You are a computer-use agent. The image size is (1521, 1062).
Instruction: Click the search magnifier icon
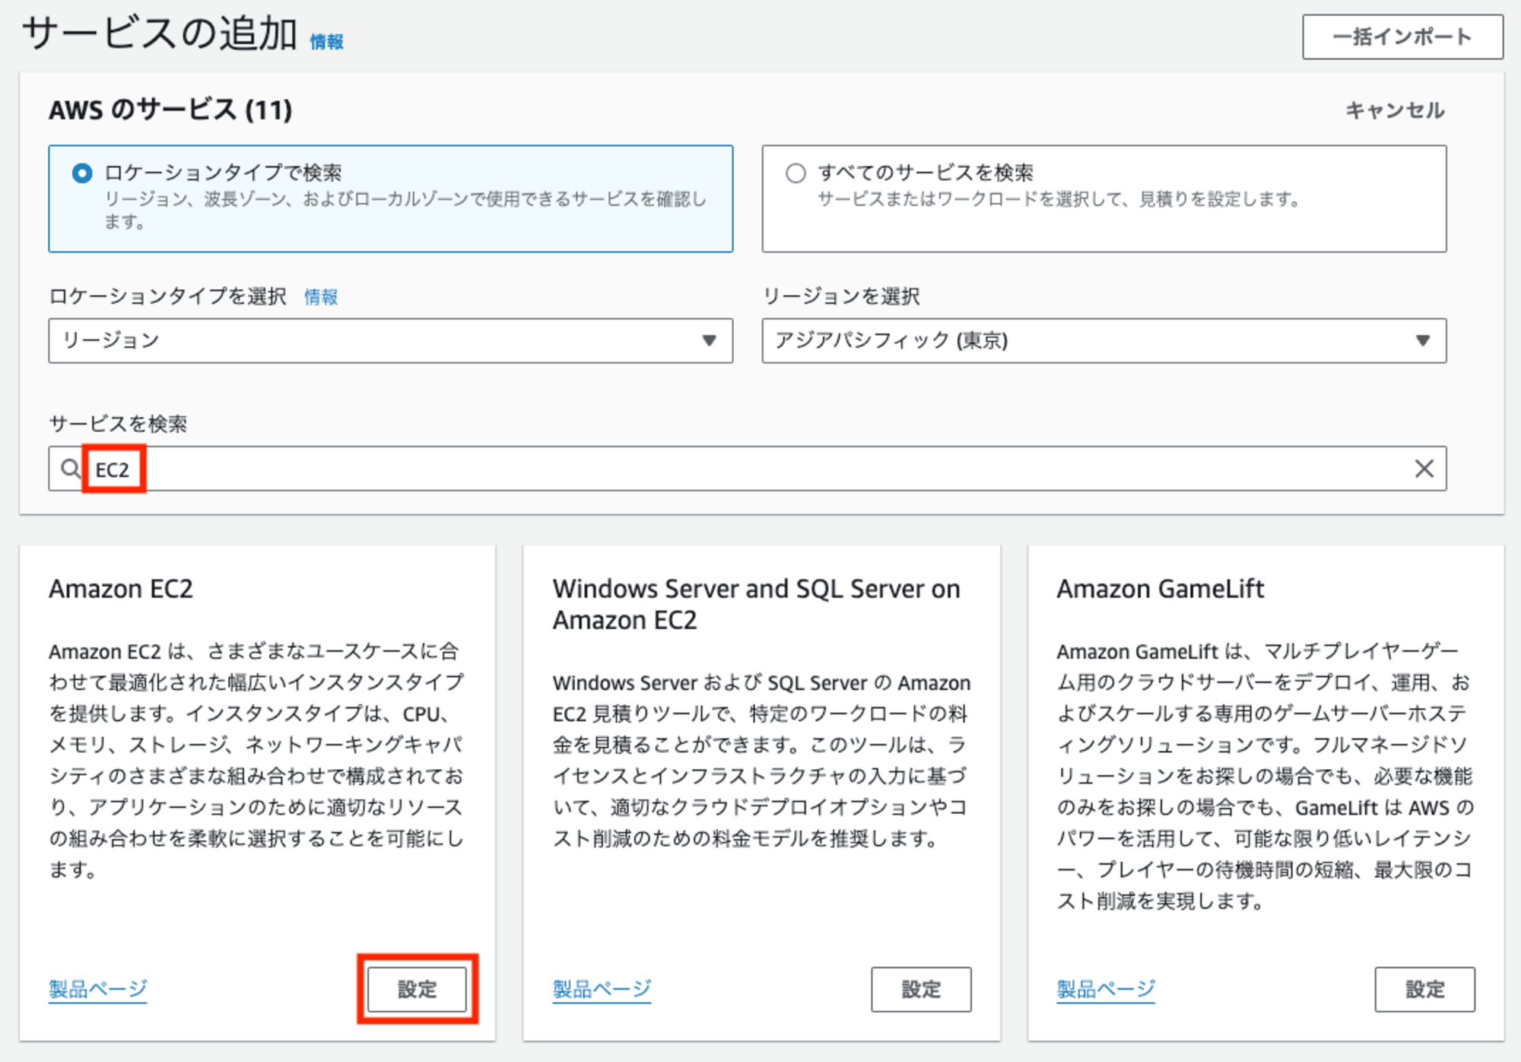click(70, 469)
